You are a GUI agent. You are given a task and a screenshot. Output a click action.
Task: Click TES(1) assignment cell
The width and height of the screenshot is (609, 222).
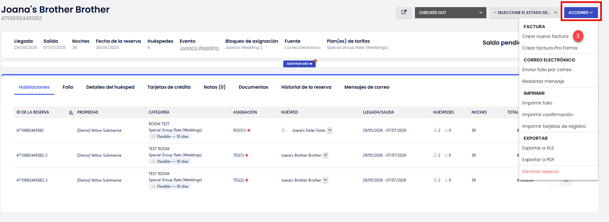tap(238, 155)
